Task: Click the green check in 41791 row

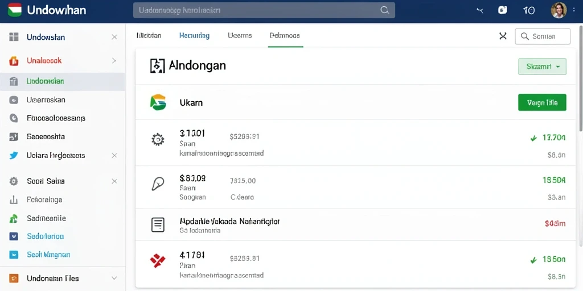Action: click(533, 260)
